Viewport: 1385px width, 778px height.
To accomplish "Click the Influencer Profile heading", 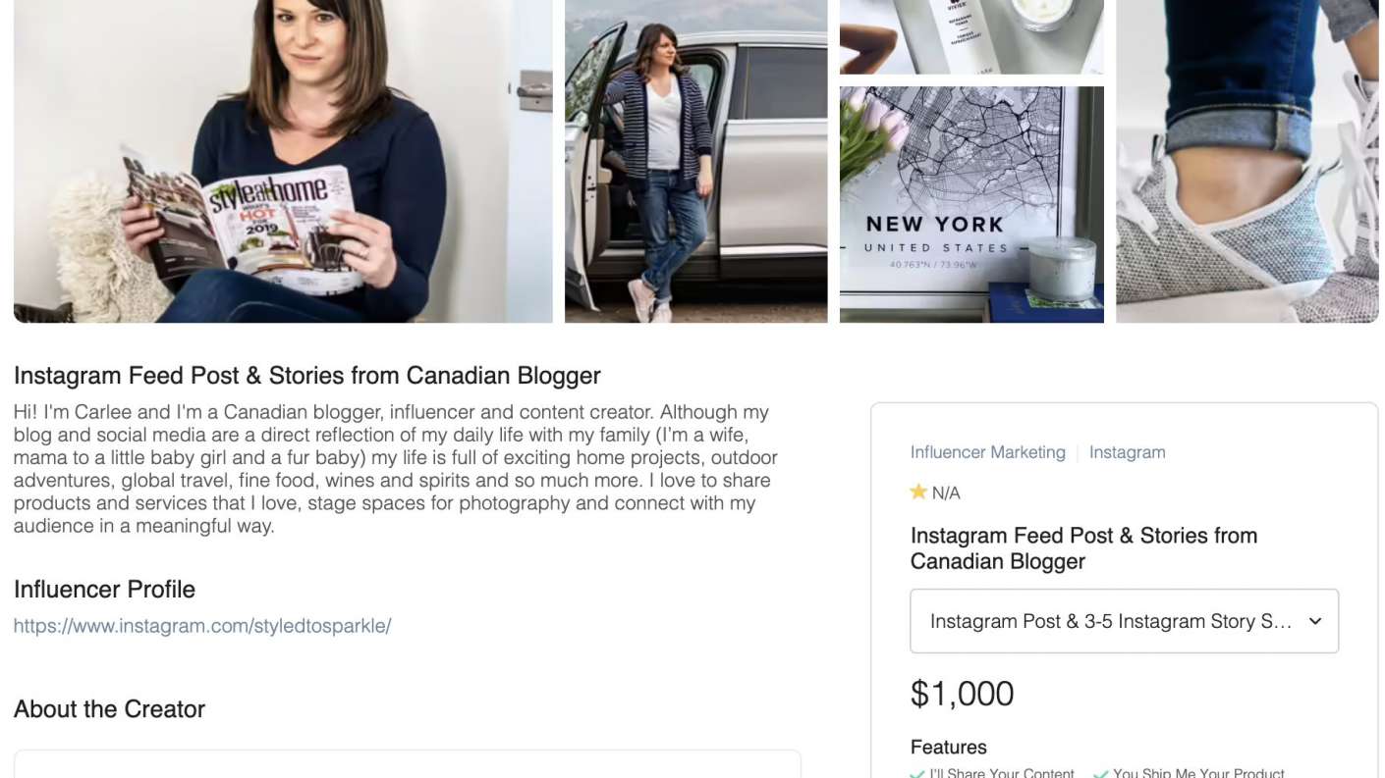I will (104, 590).
